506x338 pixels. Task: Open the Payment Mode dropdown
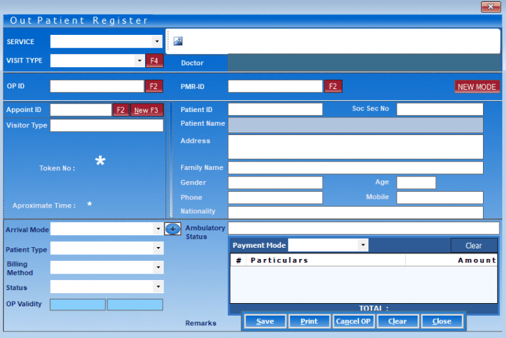click(x=363, y=245)
